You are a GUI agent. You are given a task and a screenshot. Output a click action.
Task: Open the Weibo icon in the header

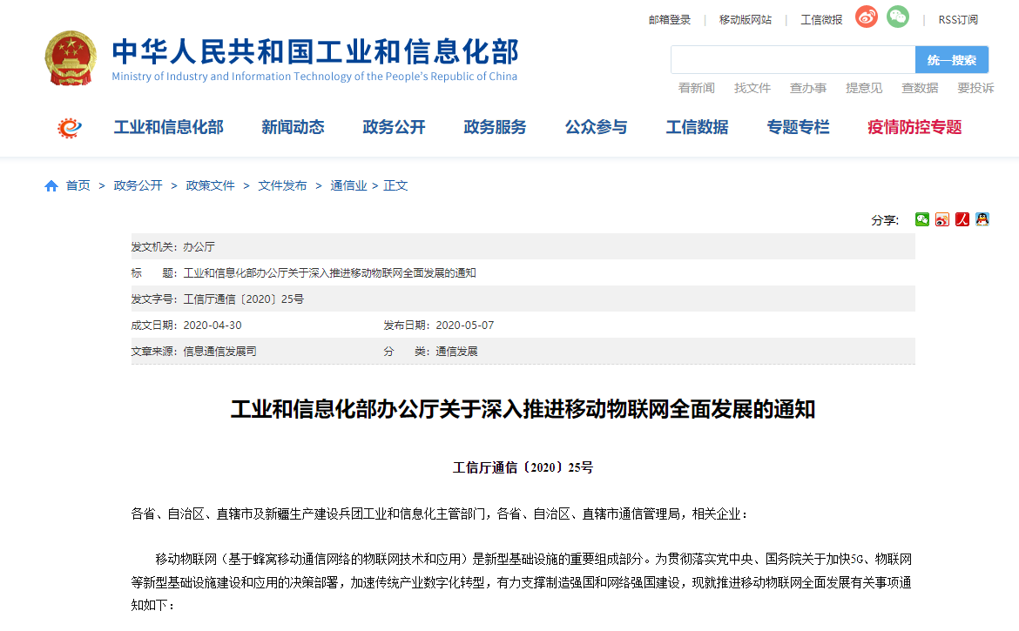click(867, 17)
